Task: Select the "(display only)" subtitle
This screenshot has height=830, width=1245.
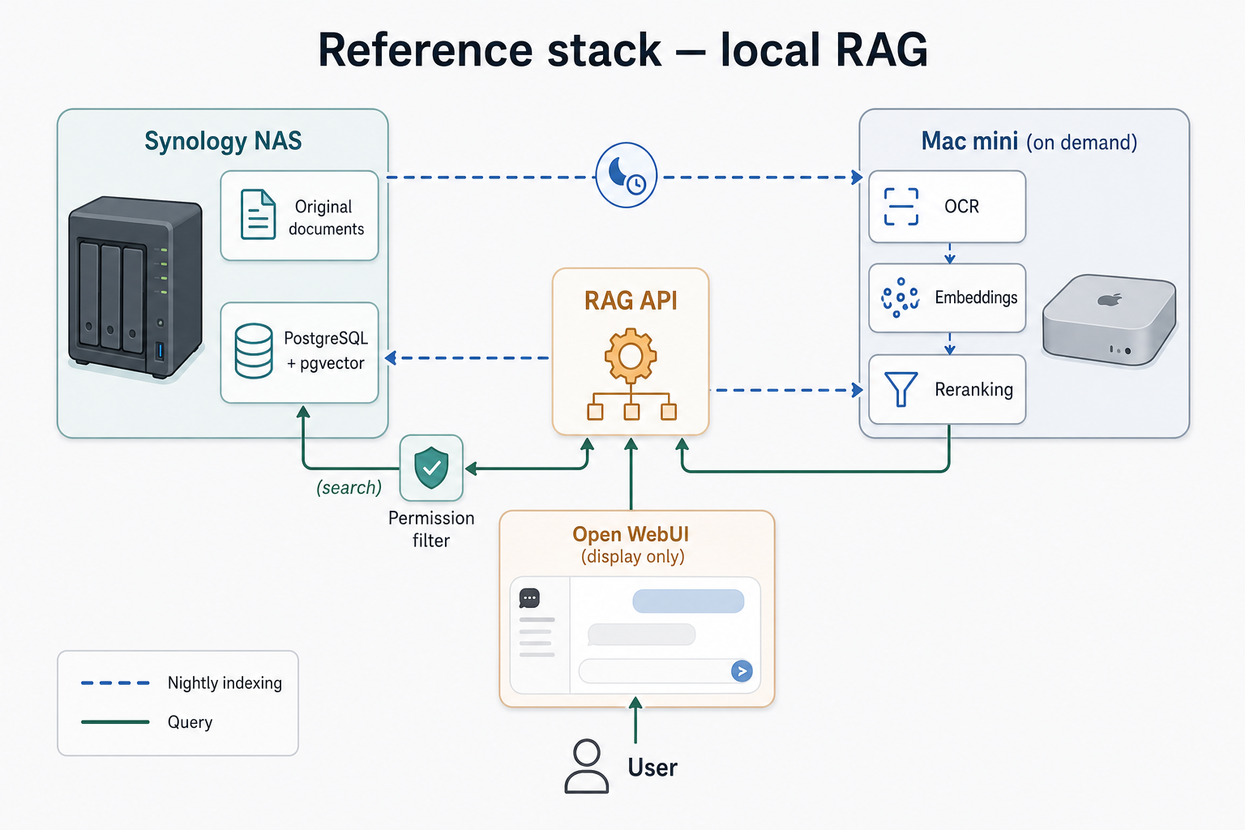Action: [x=633, y=557]
